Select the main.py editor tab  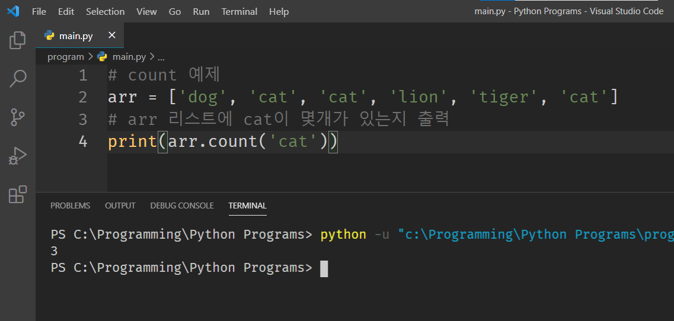pos(80,35)
